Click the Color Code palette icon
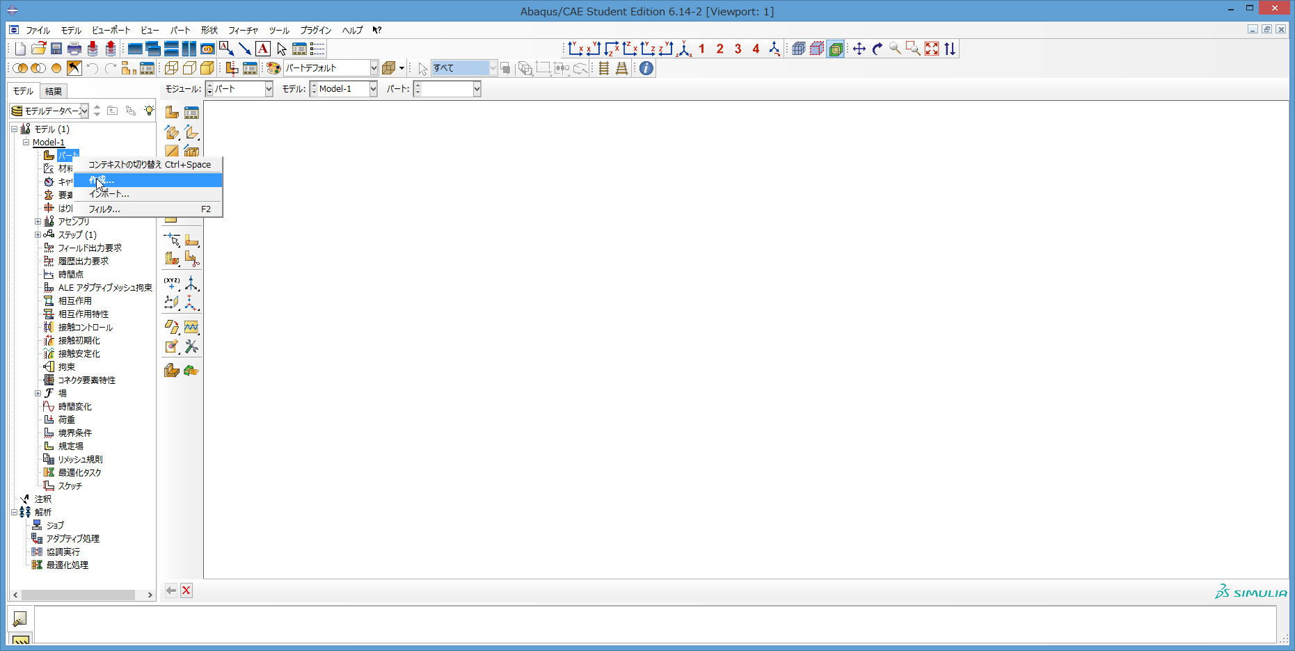Image resolution: width=1295 pixels, height=651 pixels. pos(273,68)
